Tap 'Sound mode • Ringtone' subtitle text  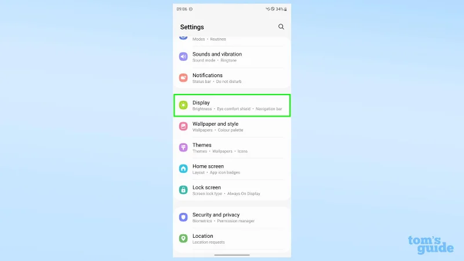215,60
